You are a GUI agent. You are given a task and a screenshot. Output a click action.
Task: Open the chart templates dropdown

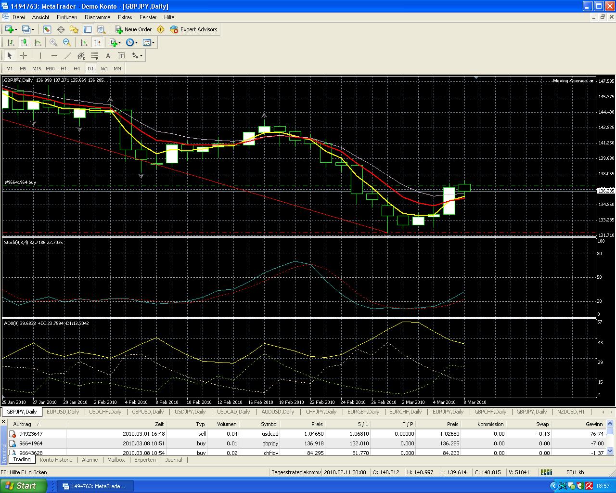pos(149,42)
